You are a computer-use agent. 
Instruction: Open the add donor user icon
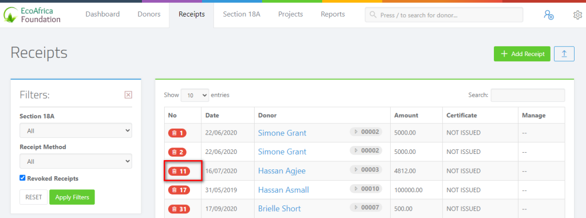click(x=549, y=15)
